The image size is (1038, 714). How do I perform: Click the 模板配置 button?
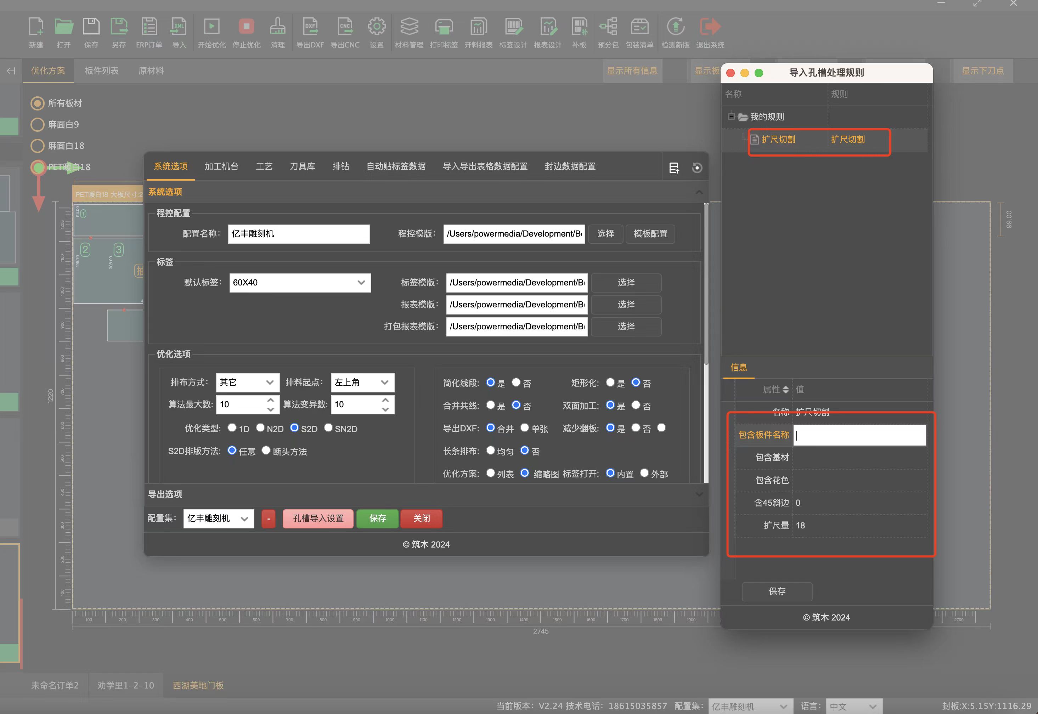pyautogui.click(x=650, y=234)
